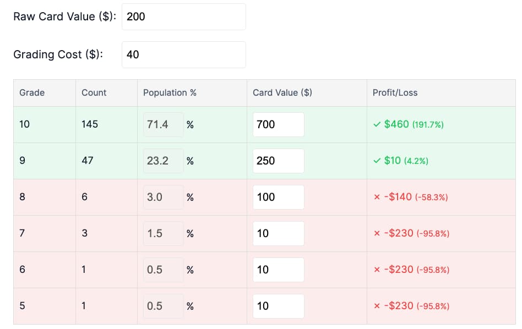This screenshot has height=329, width=522.
Task: Click the Count column header
Action: [x=93, y=92]
